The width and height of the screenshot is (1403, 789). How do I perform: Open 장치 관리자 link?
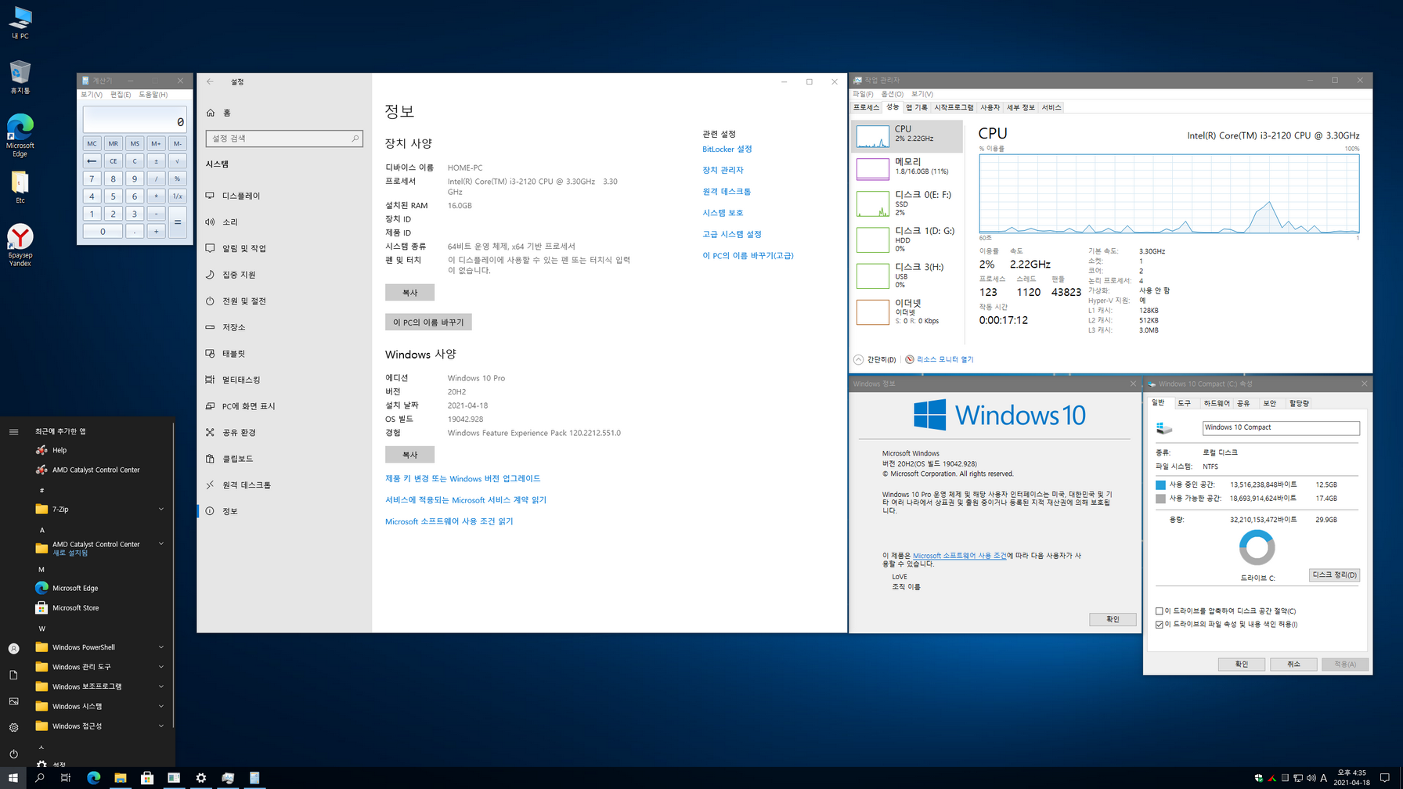(x=723, y=170)
